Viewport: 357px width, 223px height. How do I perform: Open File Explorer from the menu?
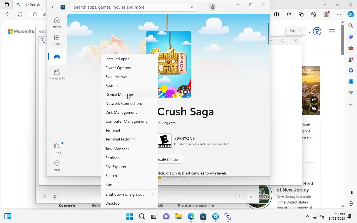click(x=130, y=167)
